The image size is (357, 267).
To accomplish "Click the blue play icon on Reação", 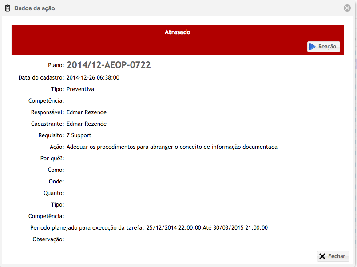I will click(x=313, y=47).
